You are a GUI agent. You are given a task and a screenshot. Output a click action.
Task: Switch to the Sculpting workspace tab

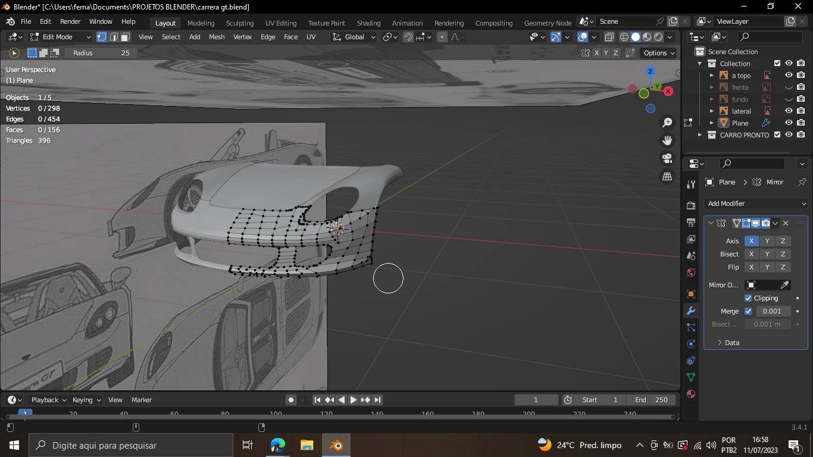[239, 23]
